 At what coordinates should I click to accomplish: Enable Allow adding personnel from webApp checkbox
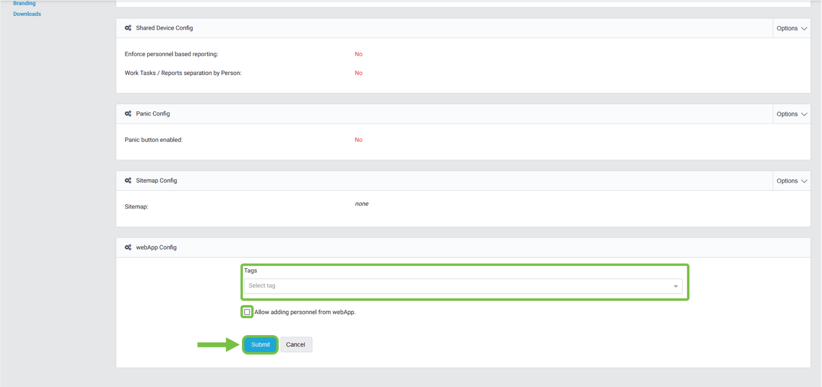247,312
